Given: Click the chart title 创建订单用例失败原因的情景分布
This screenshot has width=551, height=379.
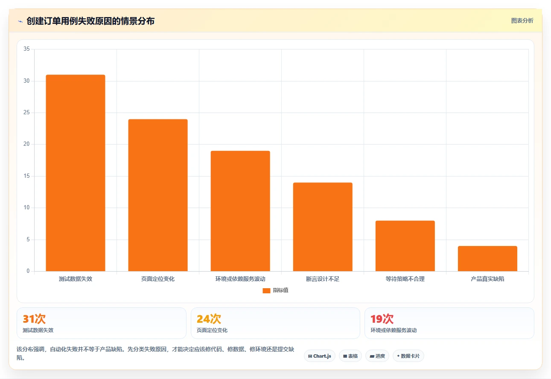Looking at the screenshot, I should [90, 21].
